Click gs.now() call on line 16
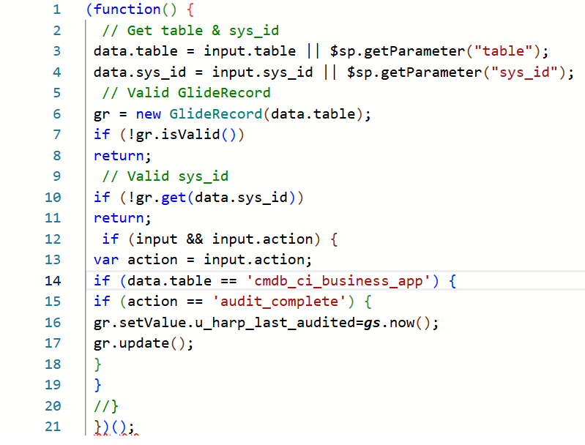Screen dimensions: 585x445 click(x=397, y=323)
